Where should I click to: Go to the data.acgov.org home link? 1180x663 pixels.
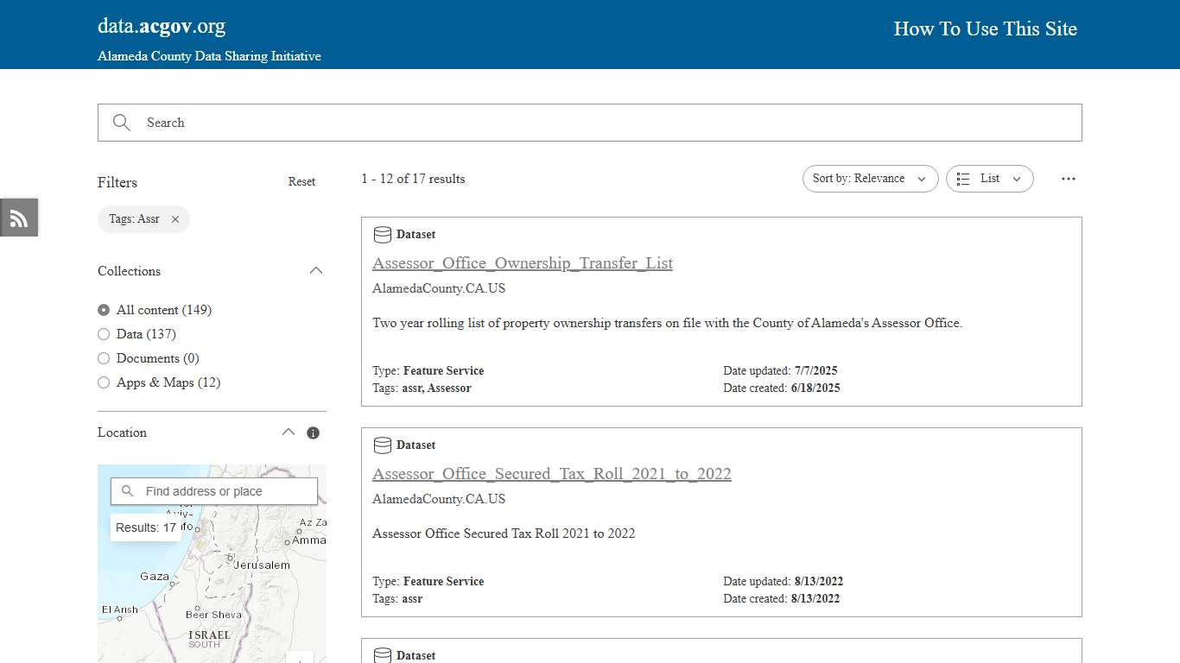coord(161,26)
